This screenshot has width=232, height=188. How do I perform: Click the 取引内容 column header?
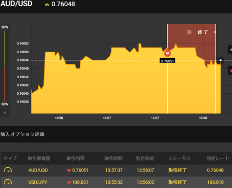75,159
